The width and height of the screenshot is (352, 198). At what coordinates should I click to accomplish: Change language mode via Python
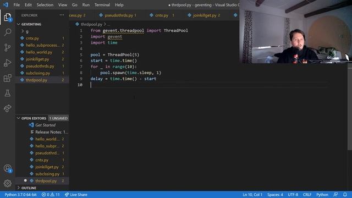(x=322, y=195)
